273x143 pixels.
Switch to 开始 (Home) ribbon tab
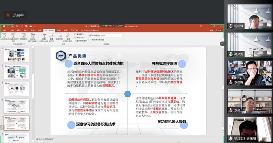point(12,30)
